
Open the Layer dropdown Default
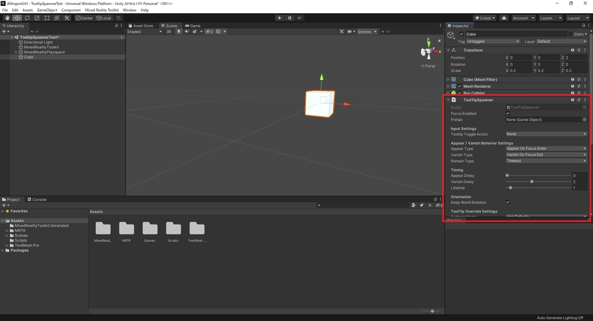[x=562, y=41]
